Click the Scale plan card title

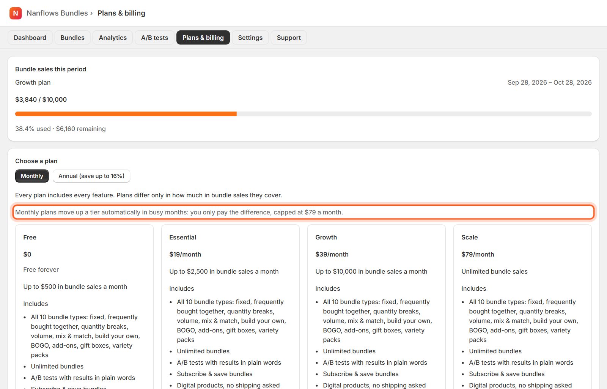[x=469, y=237]
